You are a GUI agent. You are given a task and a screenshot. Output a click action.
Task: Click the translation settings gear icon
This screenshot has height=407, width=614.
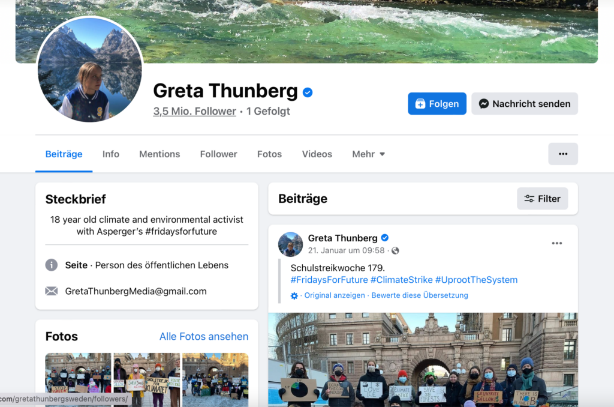click(294, 295)
